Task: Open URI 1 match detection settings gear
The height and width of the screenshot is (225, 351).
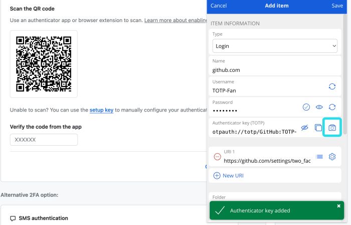Action: click(x=332, y=157)
